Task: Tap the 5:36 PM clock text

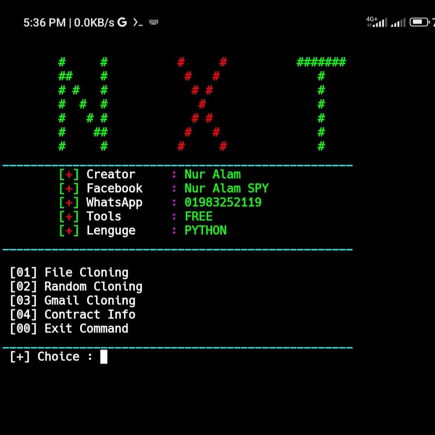Action: 44,23
